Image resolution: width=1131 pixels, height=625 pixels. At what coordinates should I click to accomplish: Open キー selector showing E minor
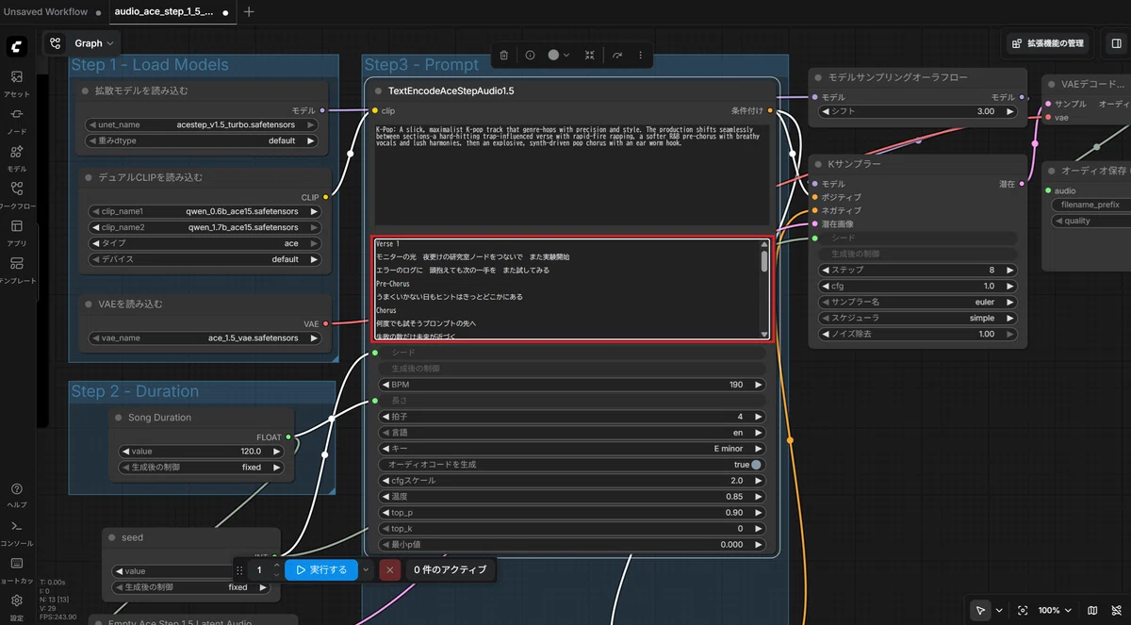[x=572, y=449]
